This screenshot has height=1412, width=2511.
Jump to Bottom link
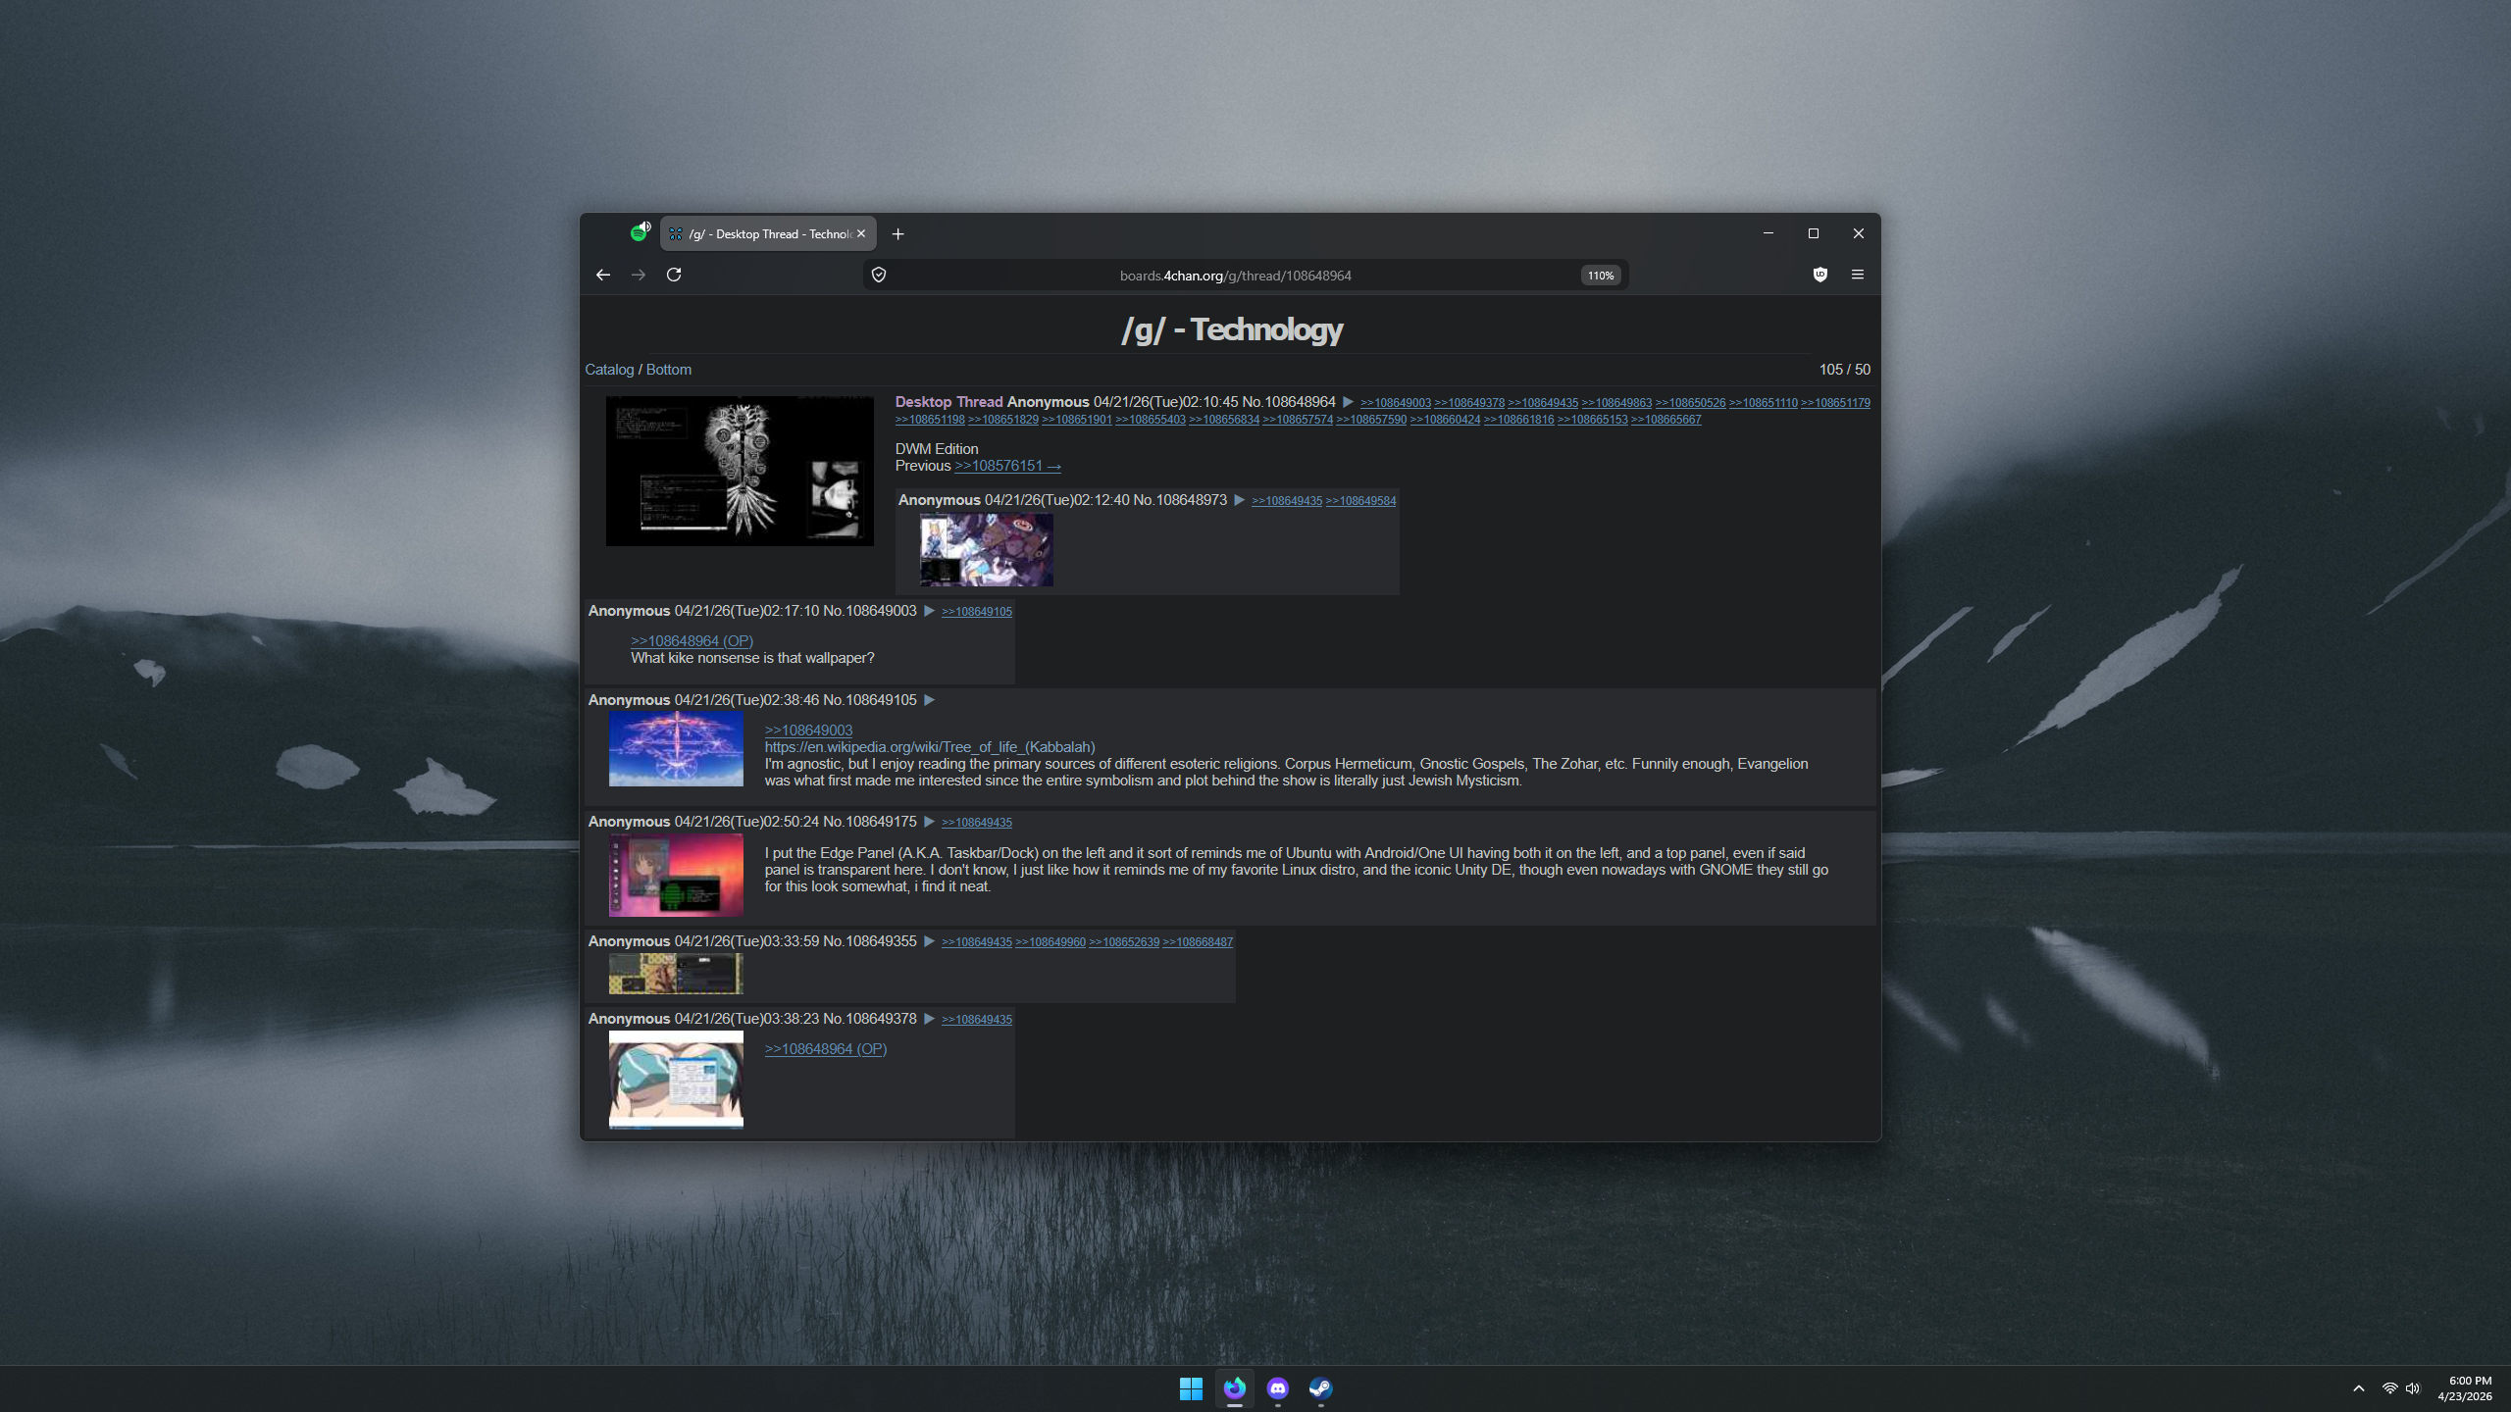pyautogui.click(x=668, y=370)
